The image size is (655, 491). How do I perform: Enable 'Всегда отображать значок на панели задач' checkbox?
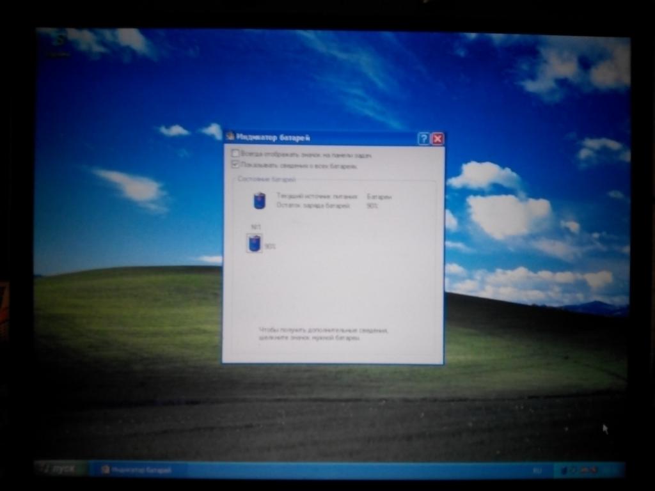[235, 153]
